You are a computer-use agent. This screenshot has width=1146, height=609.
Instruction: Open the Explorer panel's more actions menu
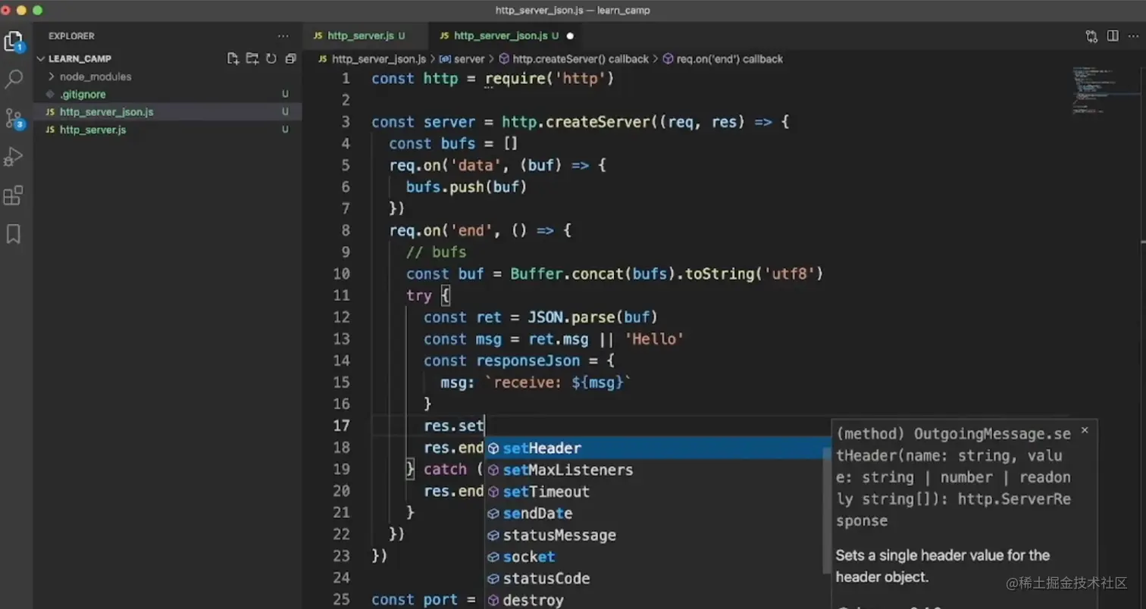point(283,36)
